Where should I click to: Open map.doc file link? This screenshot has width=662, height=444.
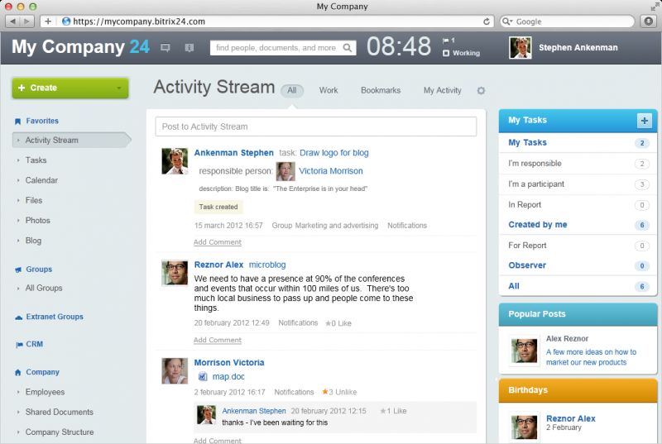coord(228,376)
